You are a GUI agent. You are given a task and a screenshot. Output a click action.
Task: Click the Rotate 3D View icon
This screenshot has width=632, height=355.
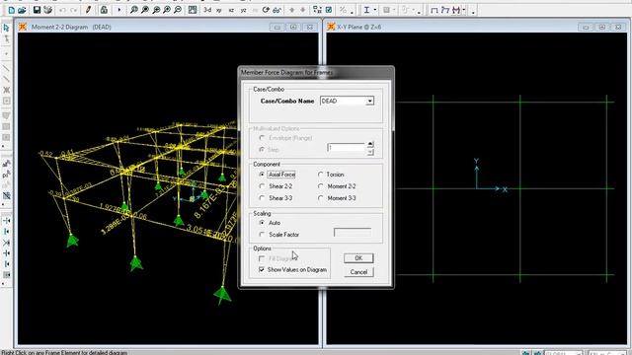click(x=266, y=10)
